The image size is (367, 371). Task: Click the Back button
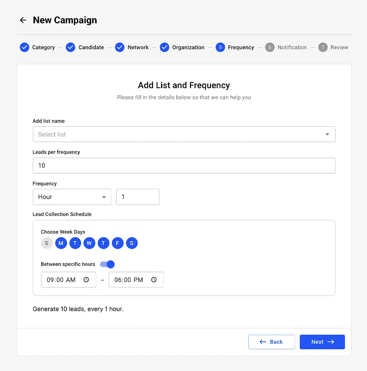tap(272, 342)
